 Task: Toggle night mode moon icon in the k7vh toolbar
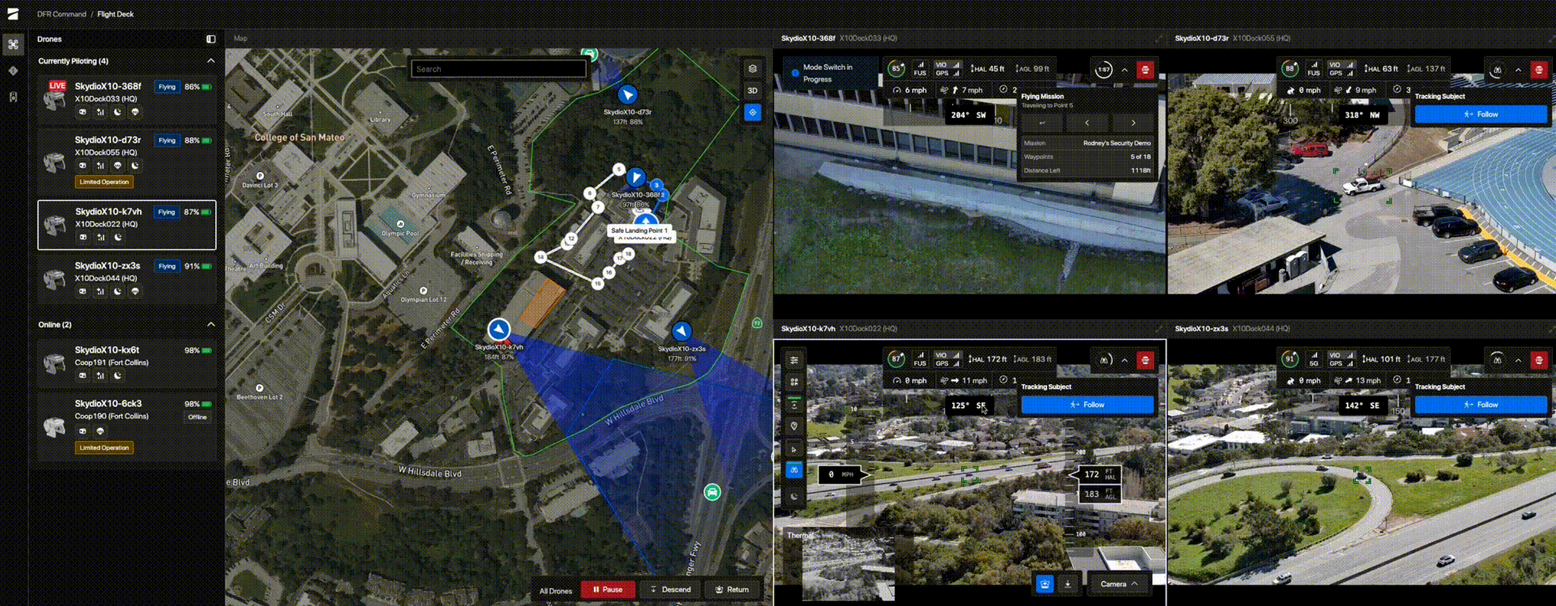click(794, 496)
